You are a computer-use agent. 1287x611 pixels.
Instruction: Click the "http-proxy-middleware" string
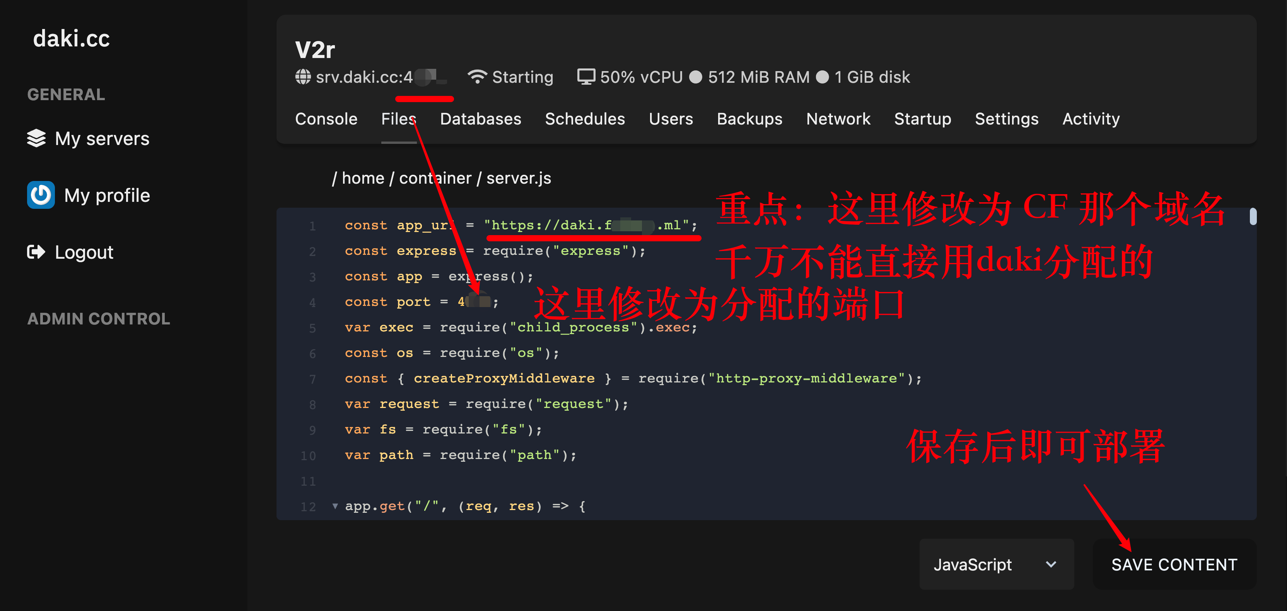(807, 379)
